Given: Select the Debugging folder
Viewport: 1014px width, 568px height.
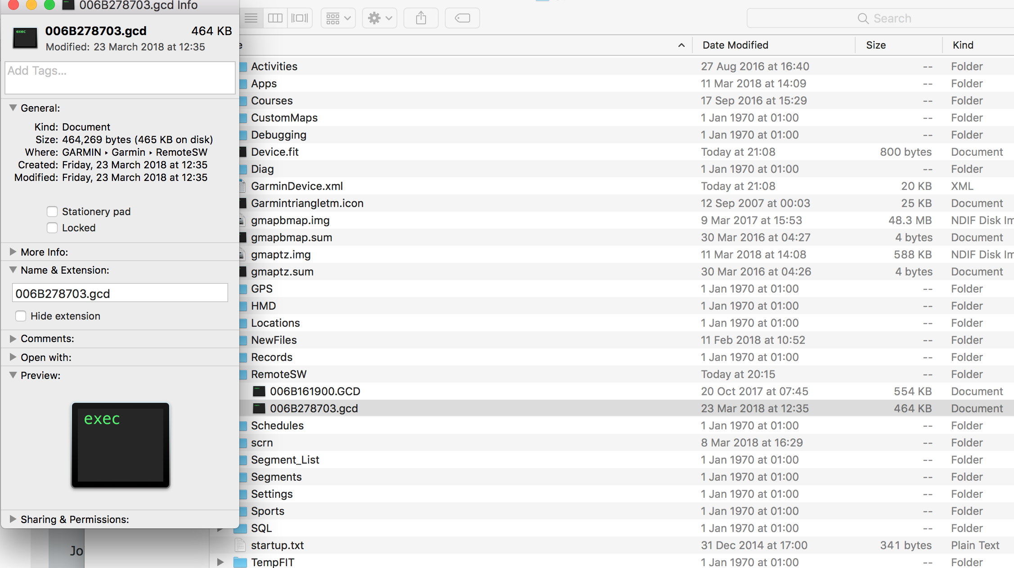Looking at the screenshot, I should click(x=278, y=135).
